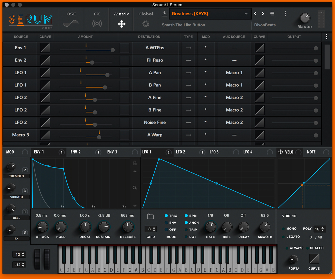Click the Env 1 amount slider handle

[x=113, y=50]
